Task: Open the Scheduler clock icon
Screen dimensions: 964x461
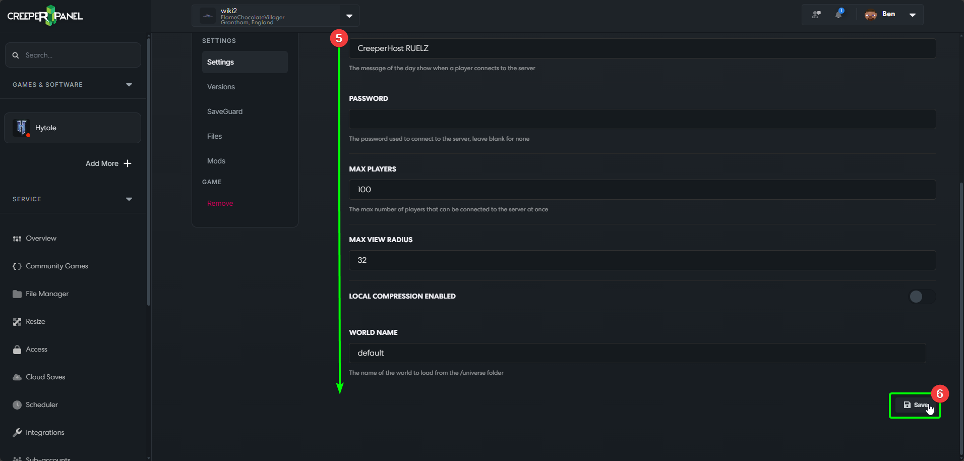Action: click(x=17, y=405)
